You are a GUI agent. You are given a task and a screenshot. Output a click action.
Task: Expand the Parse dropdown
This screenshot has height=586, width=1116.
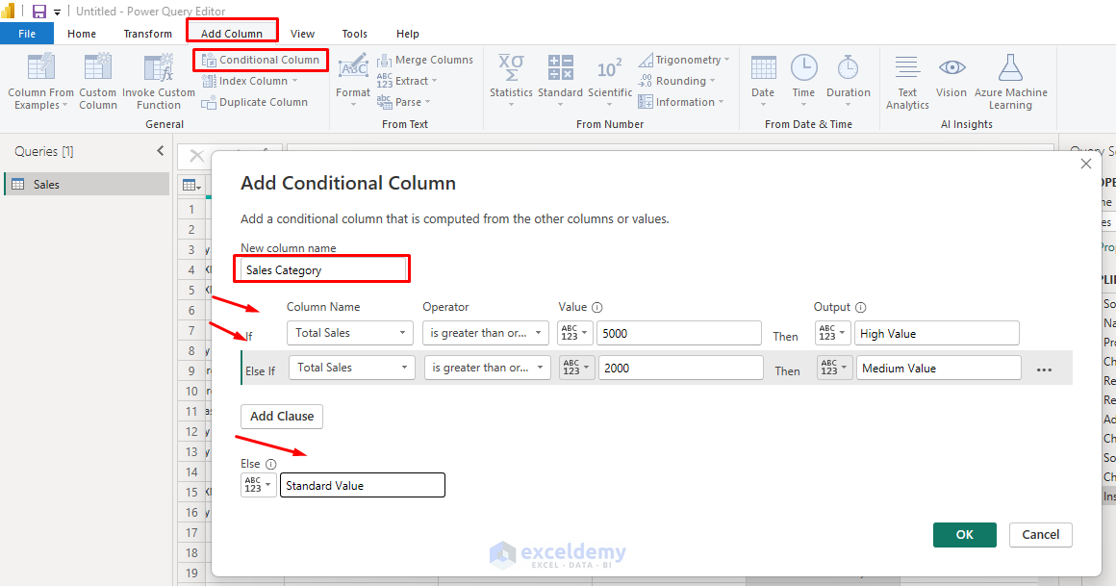tap(403, 103)
